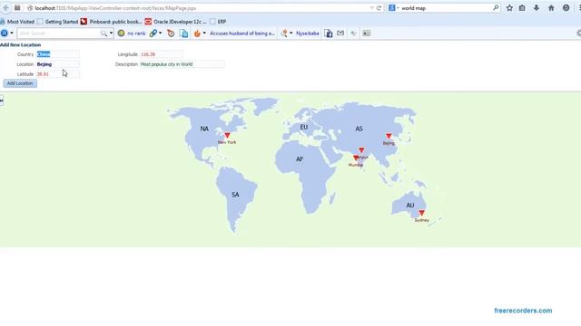Click the Latitude field showing 39.91
581x326 pixels.
click(x=58, y=74)
